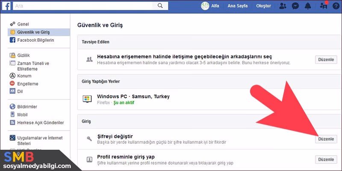Click globe icon beside Bildirimler
The image size is (342, 171).
tap(12, 106)
